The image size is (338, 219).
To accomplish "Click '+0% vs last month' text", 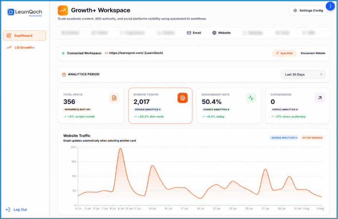I will [81, 117].
